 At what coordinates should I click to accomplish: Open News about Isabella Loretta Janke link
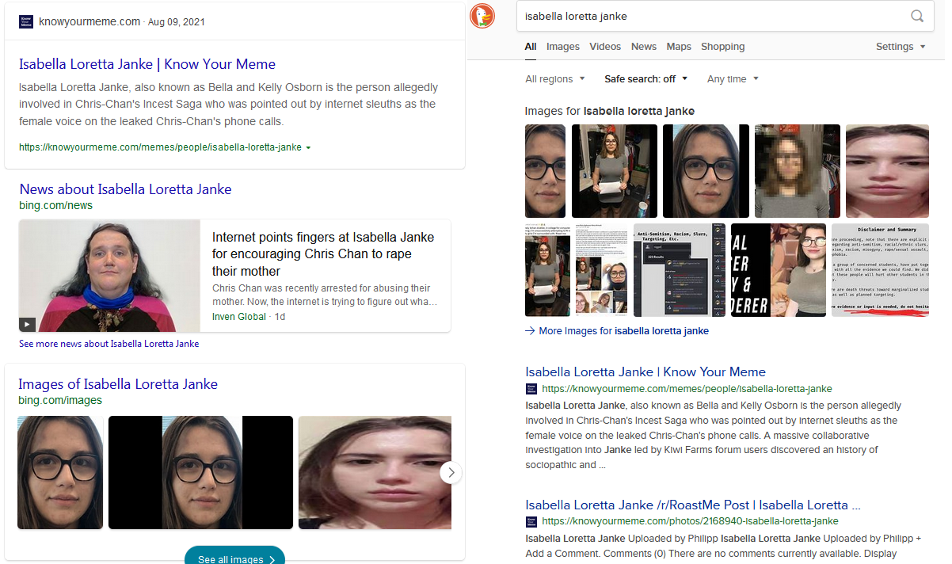(125, 189)
